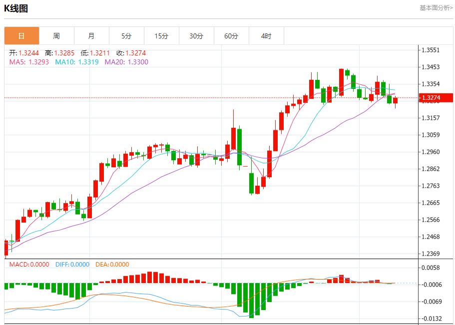The width and height of the screenshot is (455, 325).
Task: Click the K线图 heading
Action: click(16, 8)
